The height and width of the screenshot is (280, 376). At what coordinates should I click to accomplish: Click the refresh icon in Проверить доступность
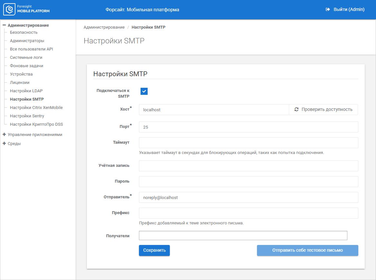click(296, 110)
